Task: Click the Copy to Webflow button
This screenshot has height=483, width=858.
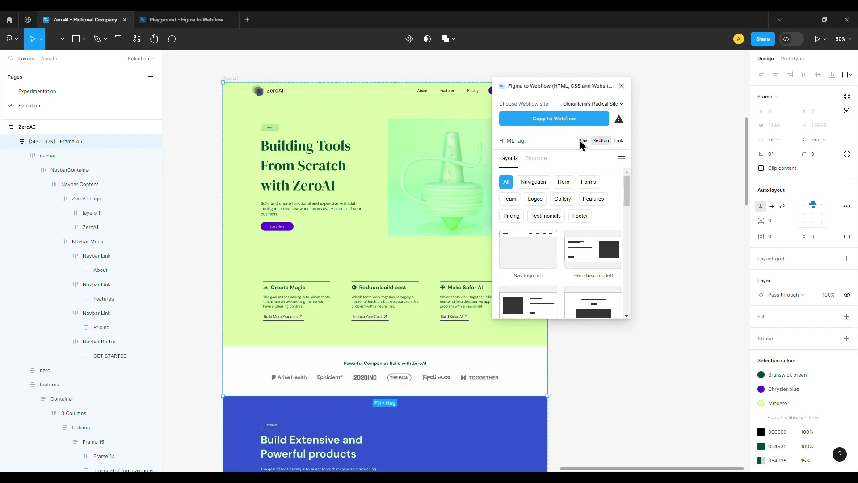Action: pos(554,119)
